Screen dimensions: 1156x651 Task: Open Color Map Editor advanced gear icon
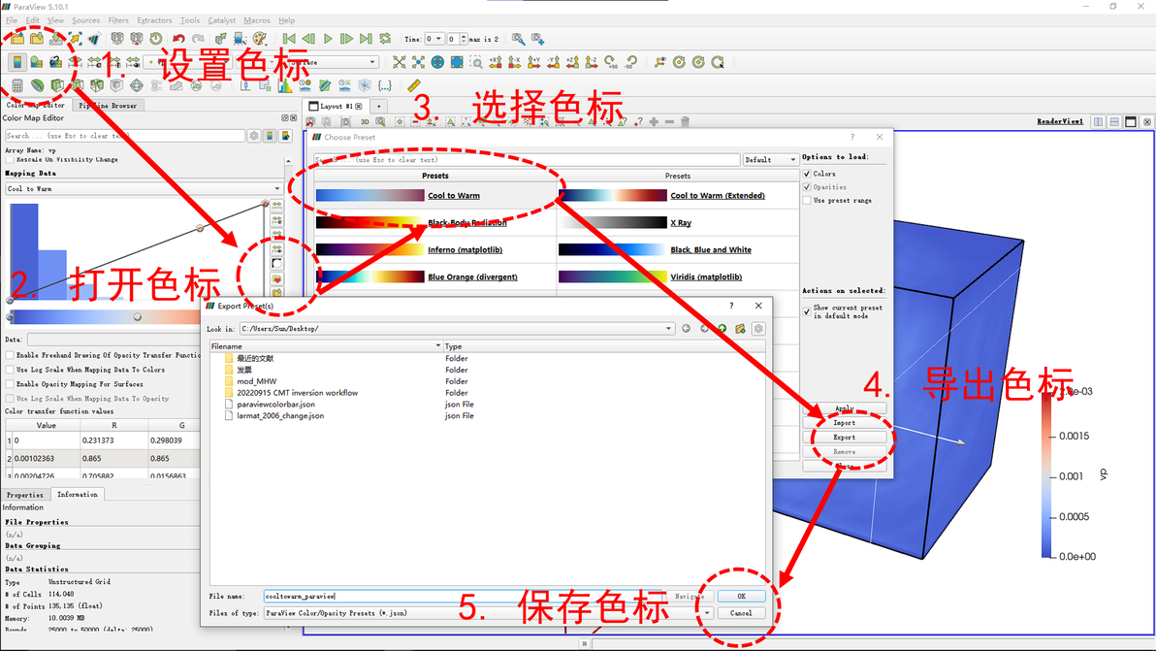pyautogui.click(x=254, y=136)
